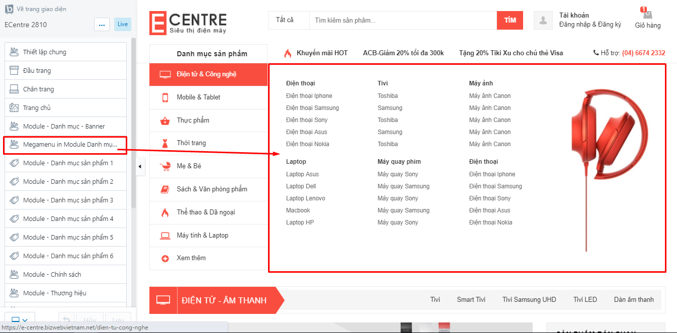
Task: Open Laptop Lenovo link
Action: (305, 198)
